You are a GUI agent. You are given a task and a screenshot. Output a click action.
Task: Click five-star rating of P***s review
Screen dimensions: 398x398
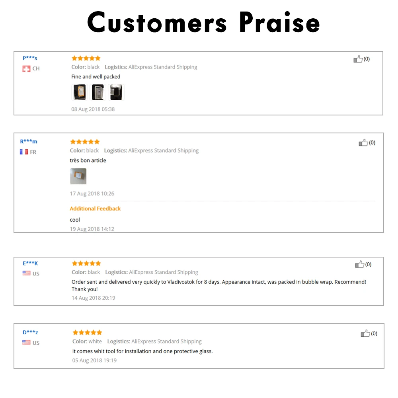pyautogui.click(x=86, y=59)
